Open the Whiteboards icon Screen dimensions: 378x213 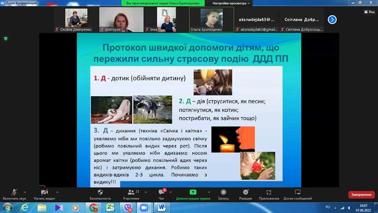pos(298,192)
